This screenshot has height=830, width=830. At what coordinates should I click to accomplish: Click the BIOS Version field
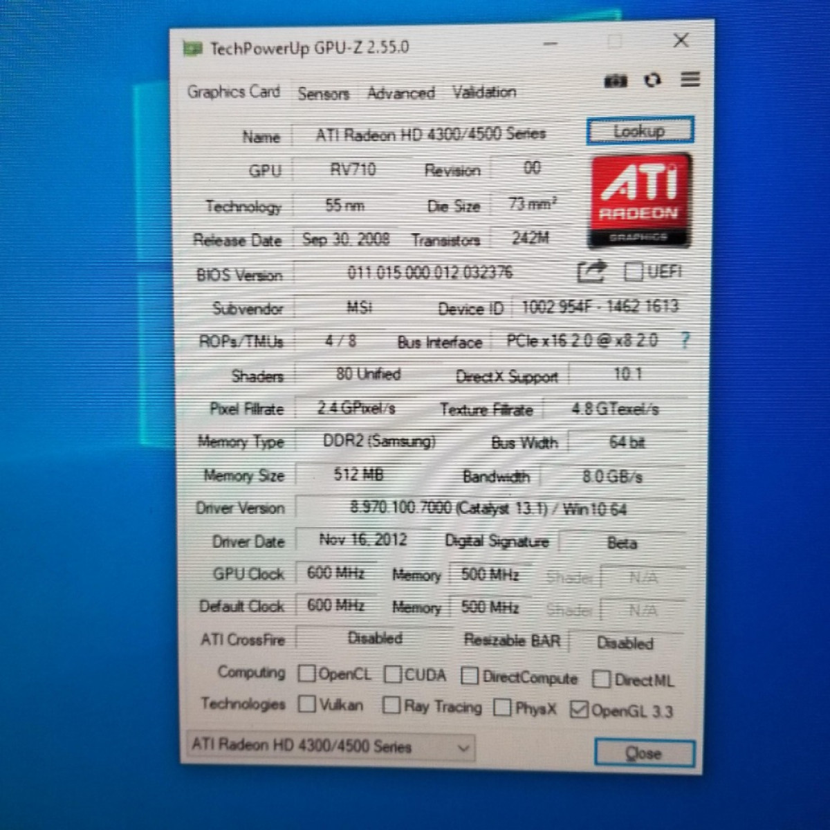430,273
